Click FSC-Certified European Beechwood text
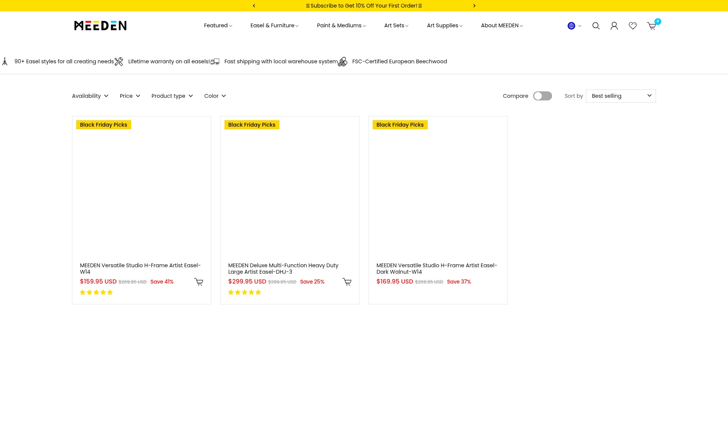The height and width of the screenshot is (442, 728). click(x=400, y=61)
